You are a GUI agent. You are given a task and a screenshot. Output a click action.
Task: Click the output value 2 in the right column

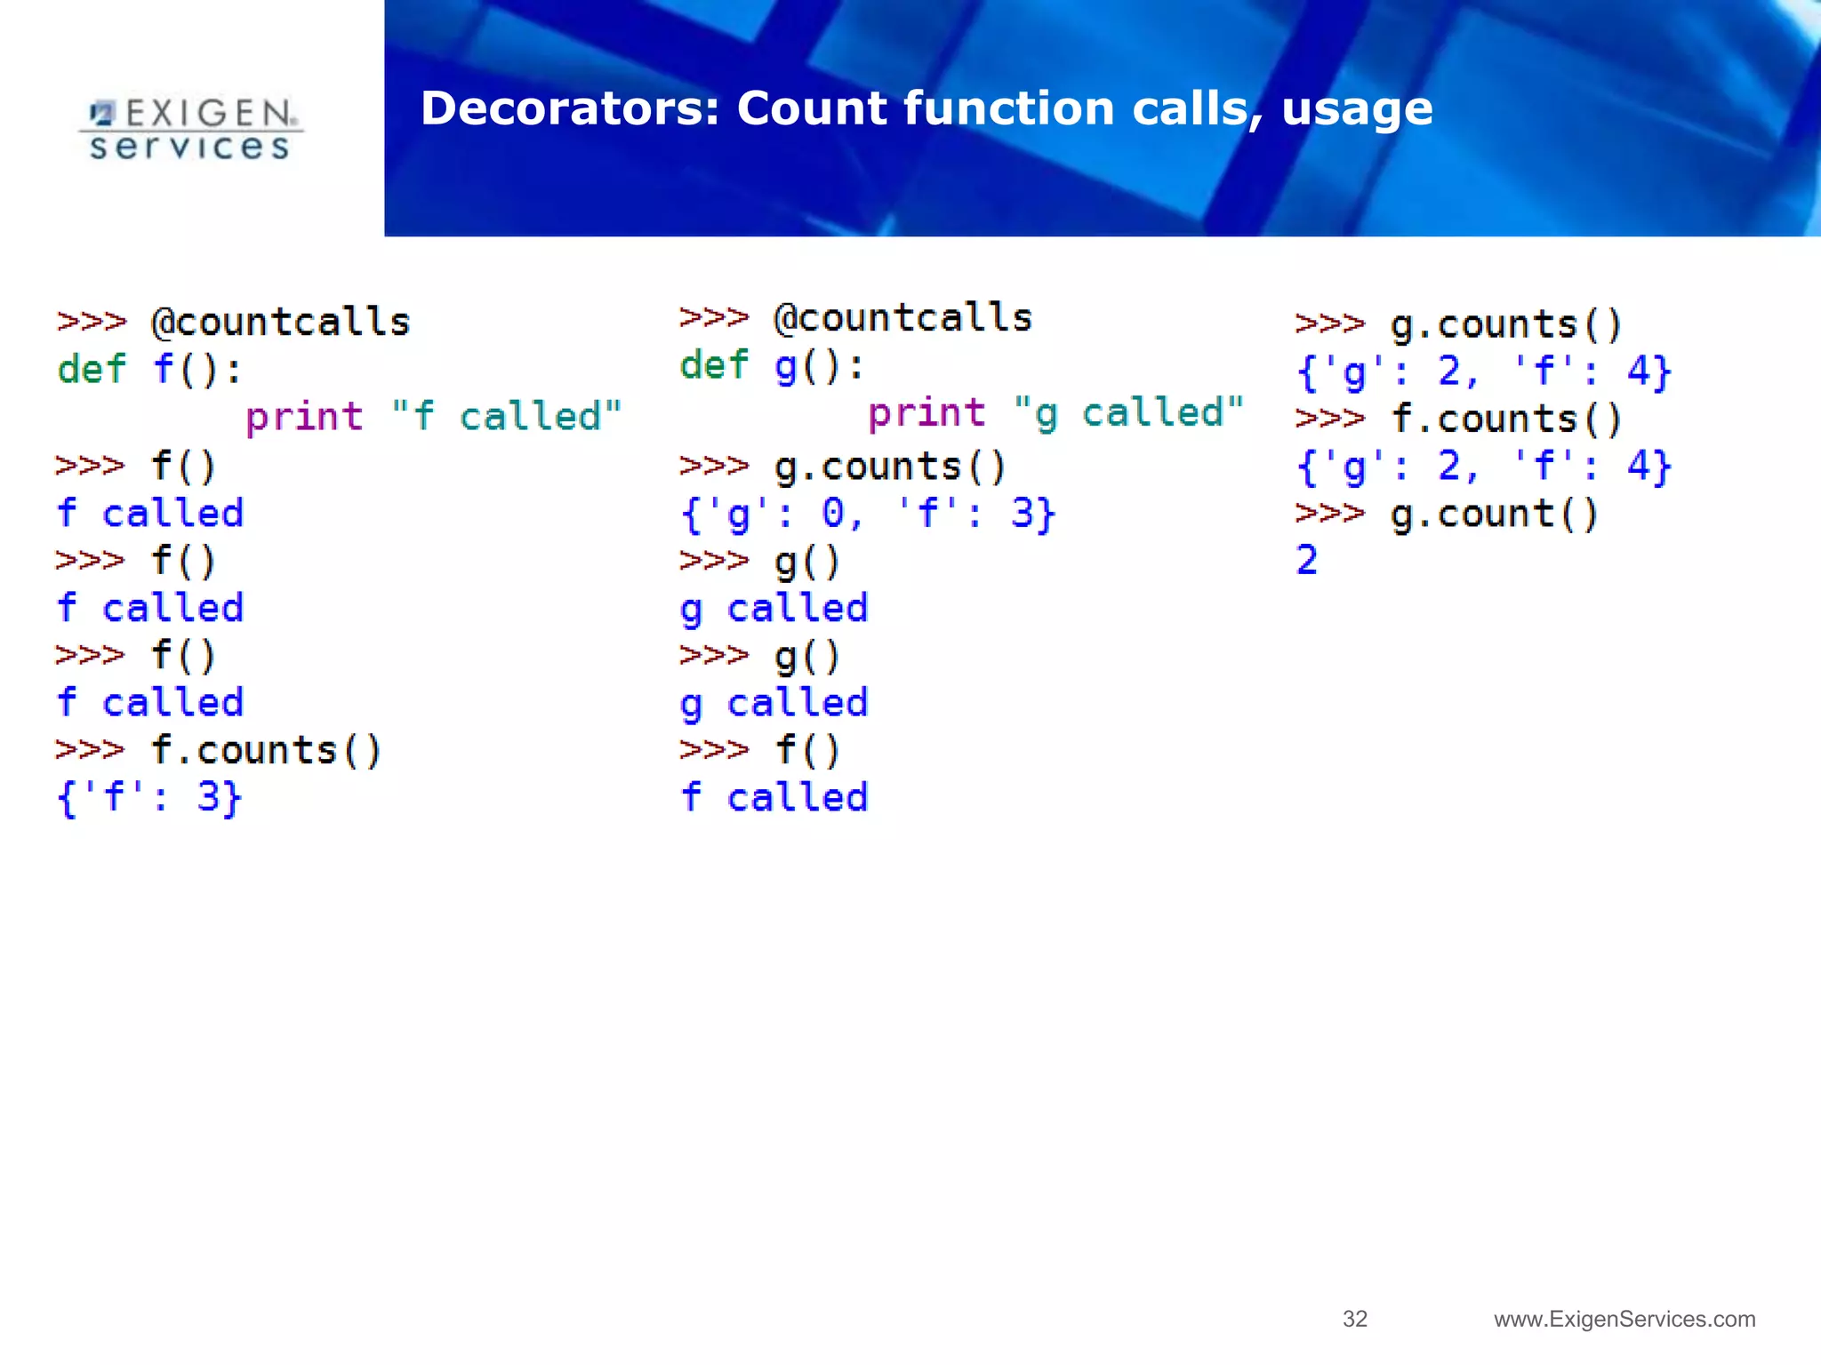[x=1306, y=561]
